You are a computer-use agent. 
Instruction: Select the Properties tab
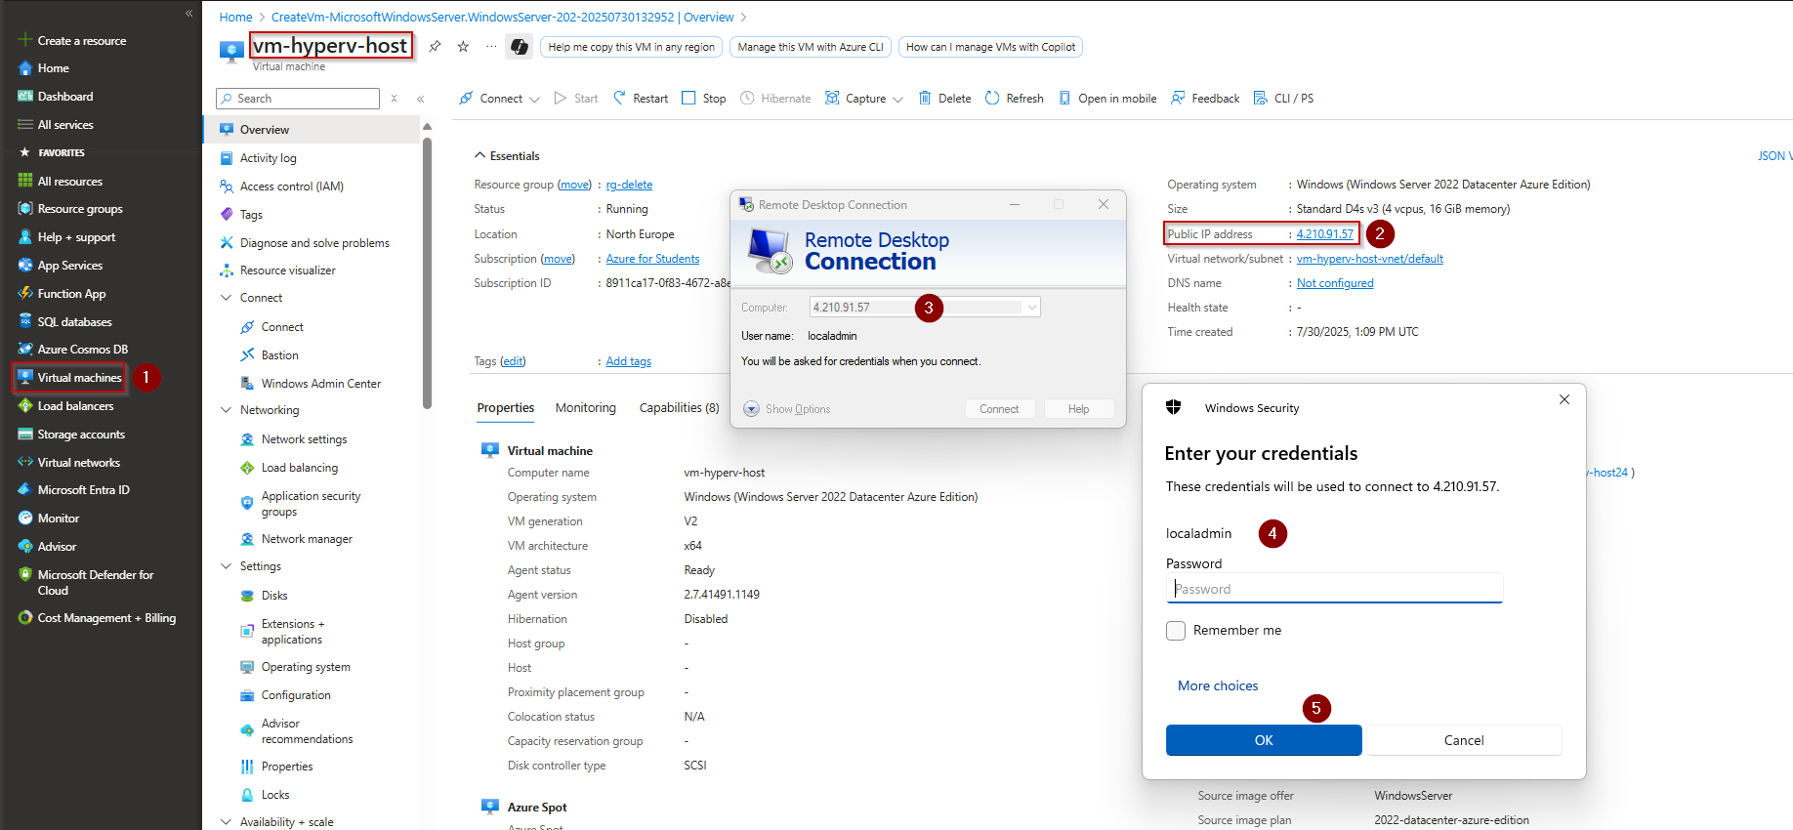point(506,408)
